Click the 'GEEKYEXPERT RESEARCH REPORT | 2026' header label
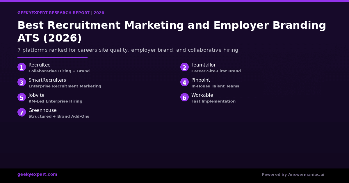This screenshot has height=183, width=349. 61,13
